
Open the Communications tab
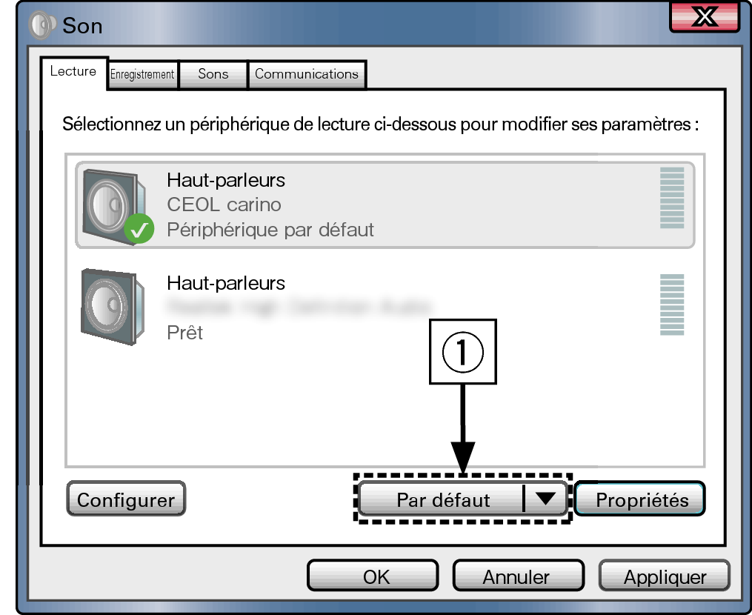point(307,74)
